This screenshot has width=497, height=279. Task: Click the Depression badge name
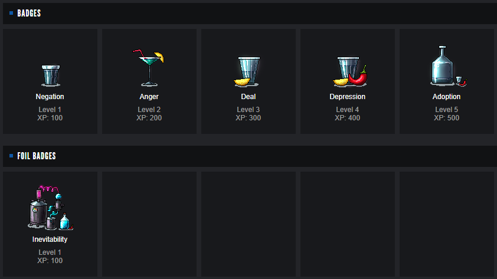348,97
